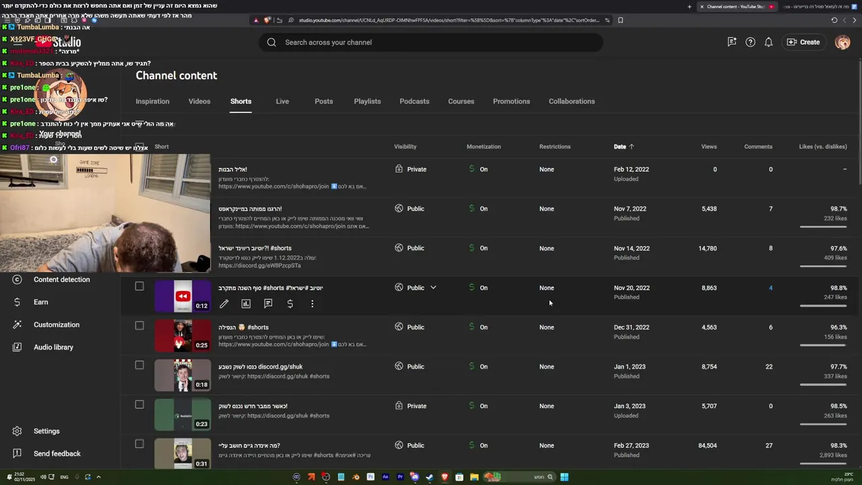Click the Search across your channel field
Screen dimensions: 862x485
click(431, 42)
